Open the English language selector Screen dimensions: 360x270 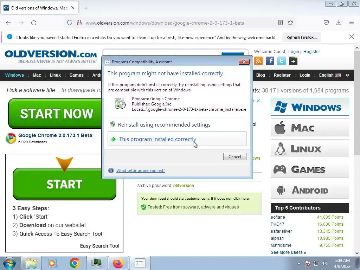click(330, 75)
